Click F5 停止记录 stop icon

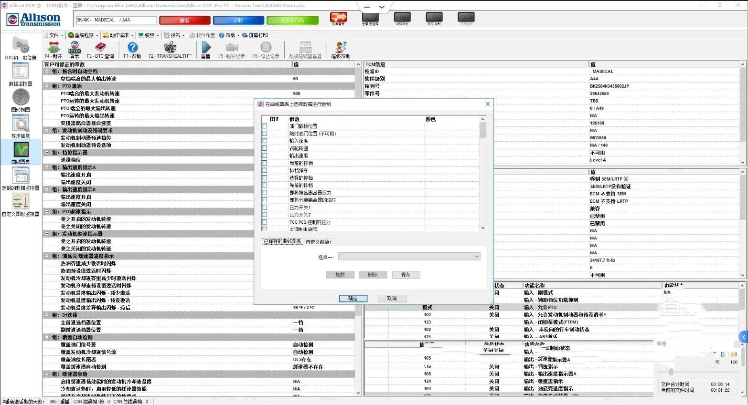[x=266, y=47]
